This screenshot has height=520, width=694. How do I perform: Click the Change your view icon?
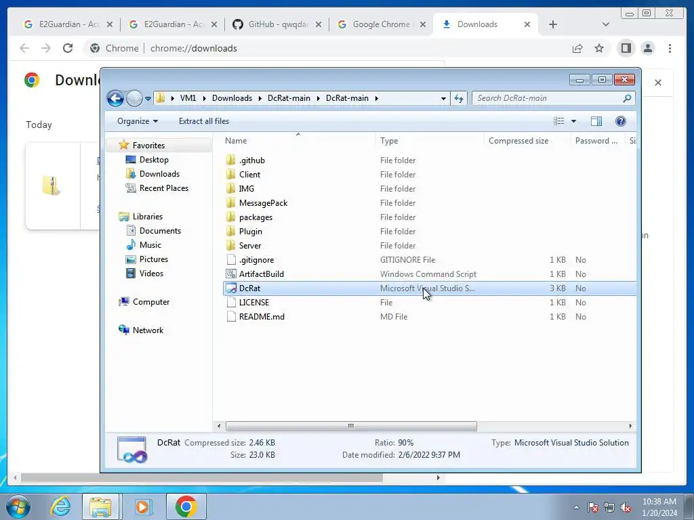pos(559,121)
